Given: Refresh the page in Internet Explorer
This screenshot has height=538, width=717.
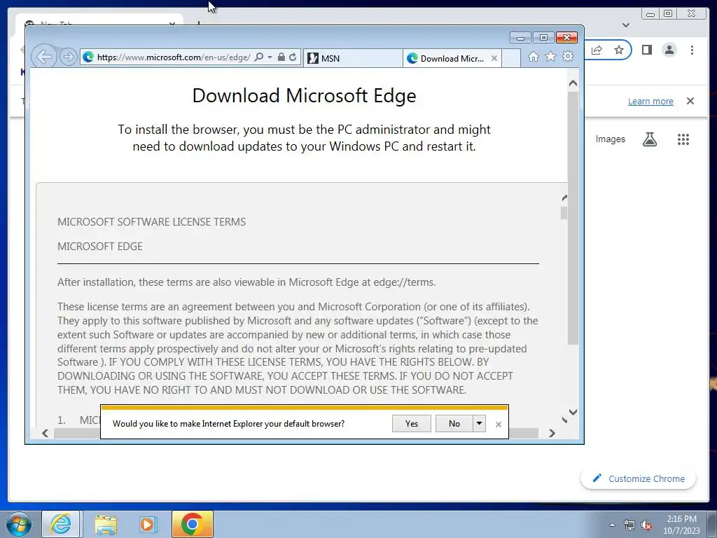Looking at the screenshot, I should click(293, 57).
